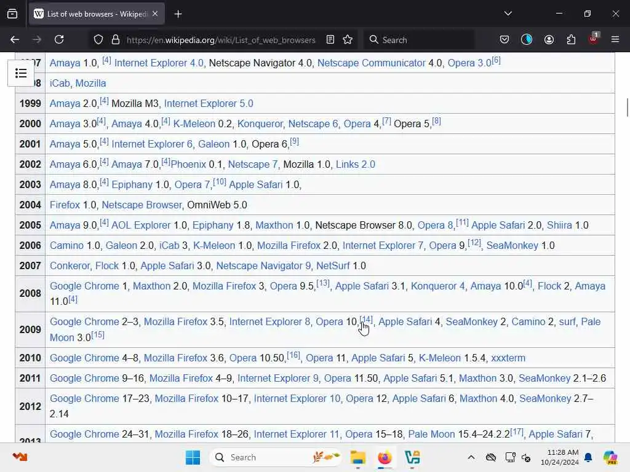Open Epiphany link in 2003 row
Screen dimensions: 630x472
[x=132, y=184]
